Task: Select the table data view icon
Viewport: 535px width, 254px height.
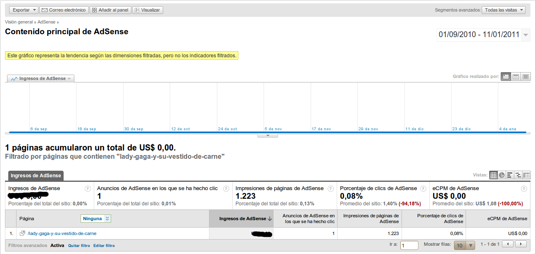Action: tap(493, 175)
